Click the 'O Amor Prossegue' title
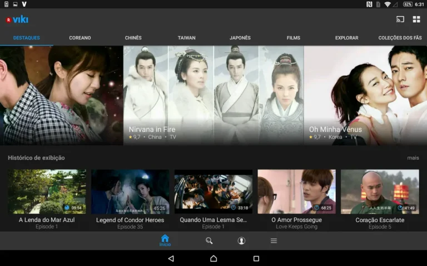Screen dimensions: 427x266 click(x=296, y=220)
